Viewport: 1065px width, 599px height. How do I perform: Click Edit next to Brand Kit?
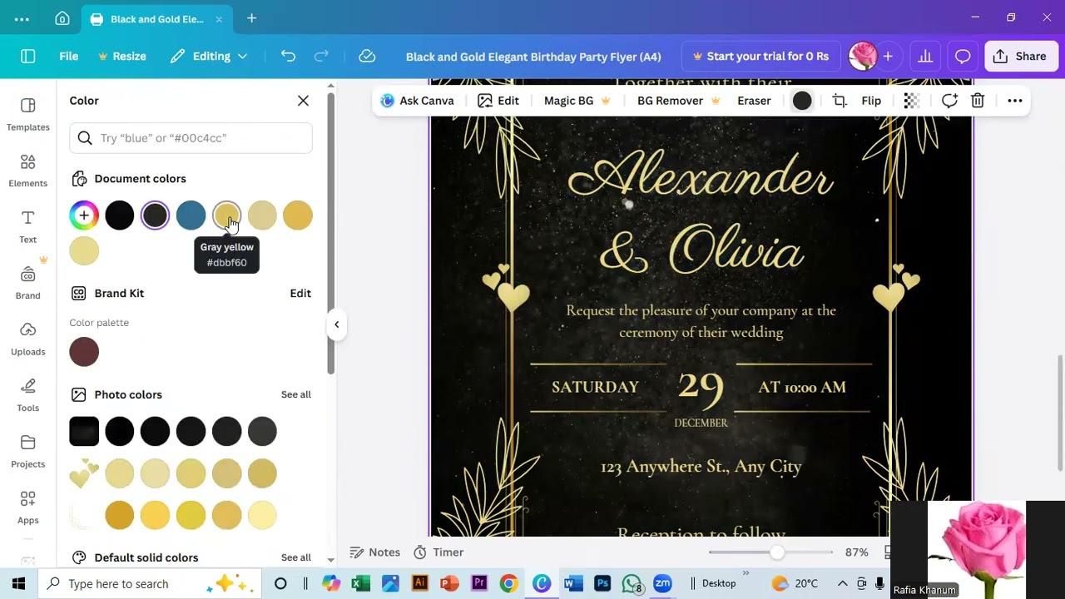[x=300, y=294]
